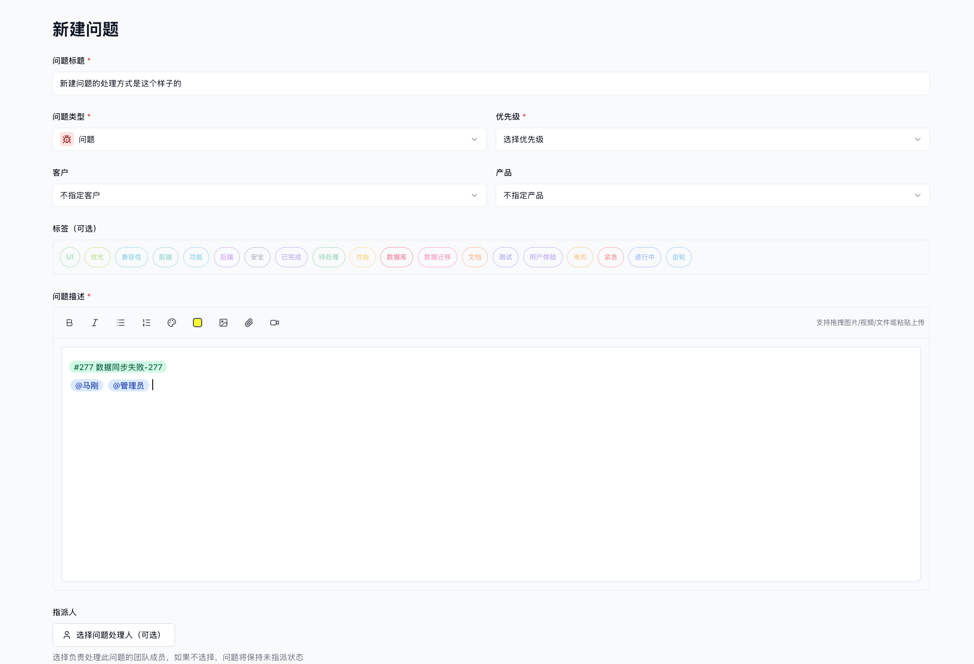Toggle the 数据库 tag
Screen dimensions: 974x664
[x=396, y=257]
